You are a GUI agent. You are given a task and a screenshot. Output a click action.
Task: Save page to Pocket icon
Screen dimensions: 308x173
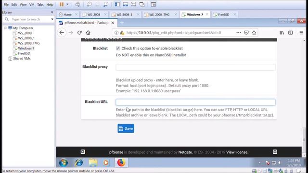tap(246, 33)
